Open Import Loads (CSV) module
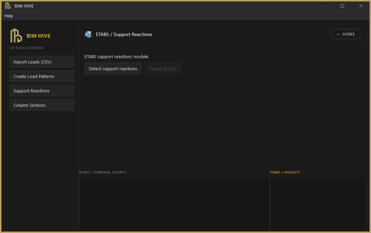Screen dimensions: 371x233 pyautogui.click(x=42, y=62)
